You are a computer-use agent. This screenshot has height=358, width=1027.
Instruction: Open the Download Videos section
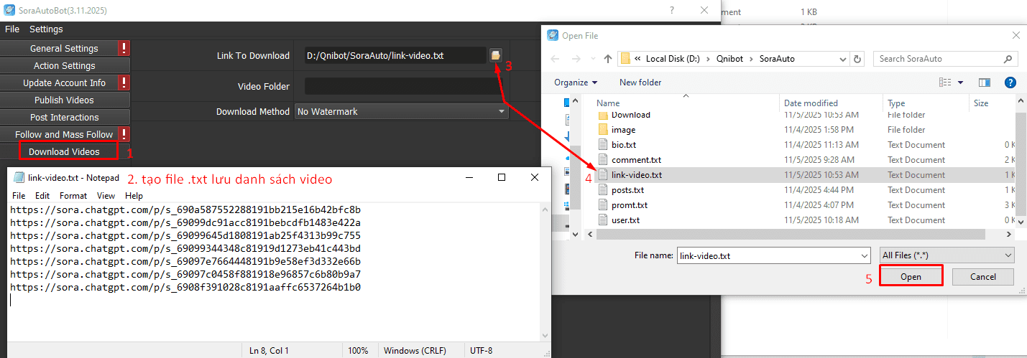point(64,151)
